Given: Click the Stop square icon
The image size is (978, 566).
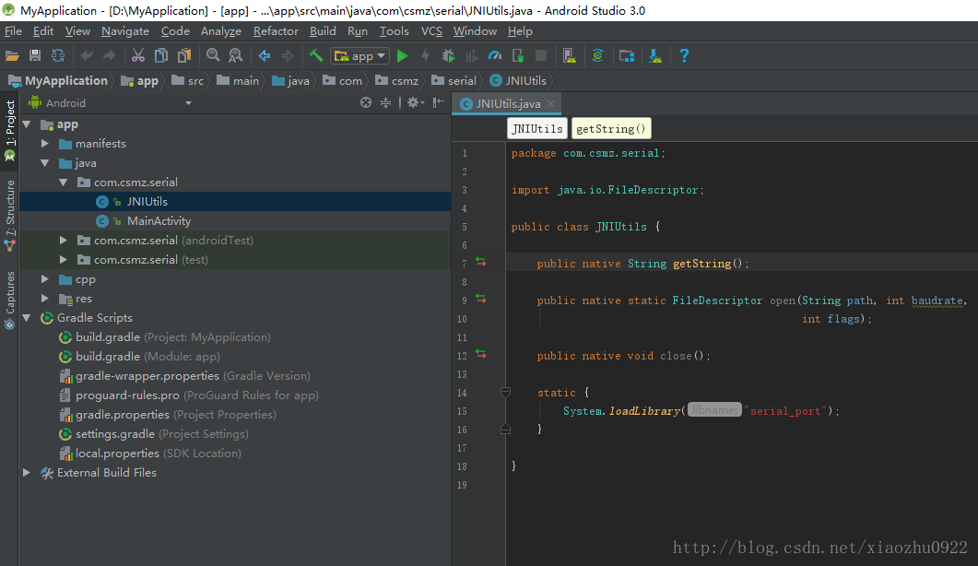Looking at the screenshot, I should tap(541, 55).
